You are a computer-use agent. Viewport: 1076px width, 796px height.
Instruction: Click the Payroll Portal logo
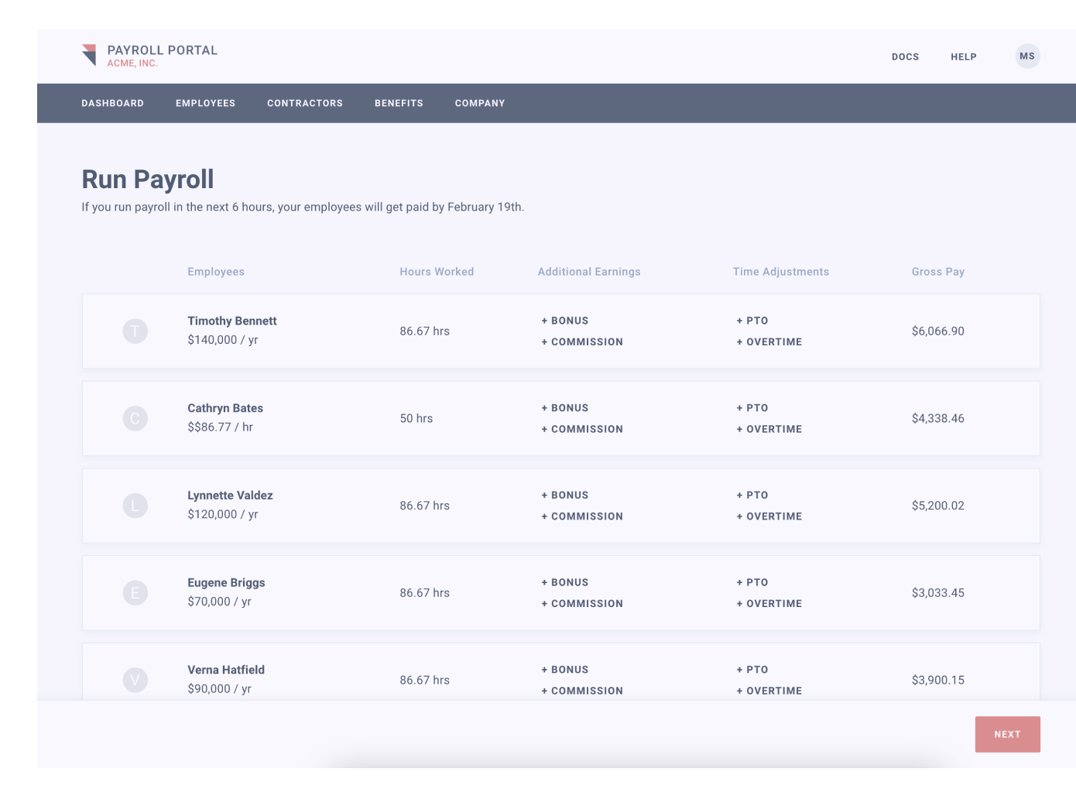(x=149, y=54)
